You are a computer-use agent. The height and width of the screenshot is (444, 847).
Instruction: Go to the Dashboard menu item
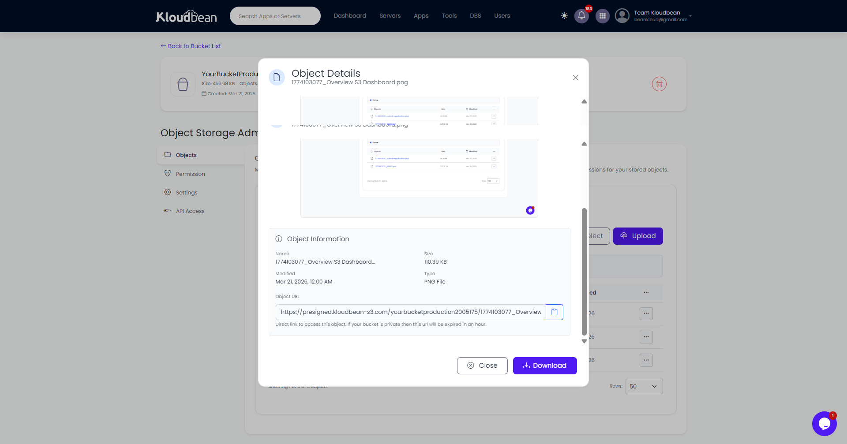(x=350, y=15)
